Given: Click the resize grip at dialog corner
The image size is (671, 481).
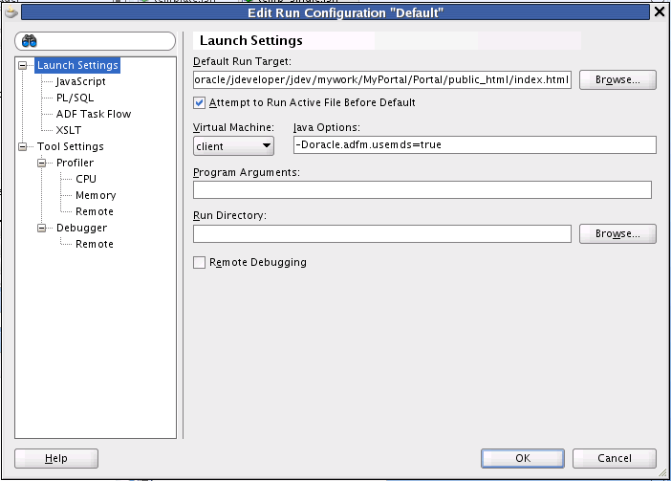Looking at the screenshot, I should click(x=662, y=472).
